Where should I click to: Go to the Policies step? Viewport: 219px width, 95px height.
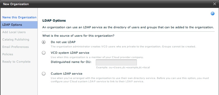click(8, 54)
